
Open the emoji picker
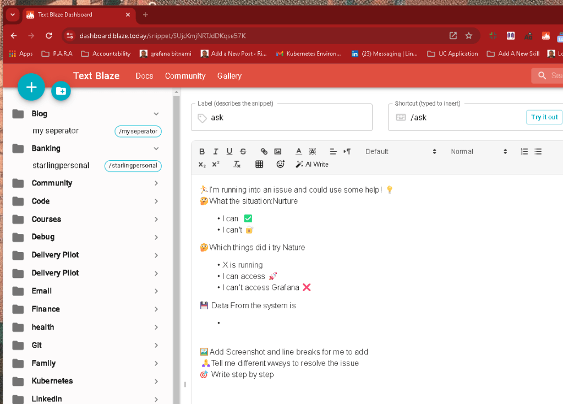click(x=281, y=165)
